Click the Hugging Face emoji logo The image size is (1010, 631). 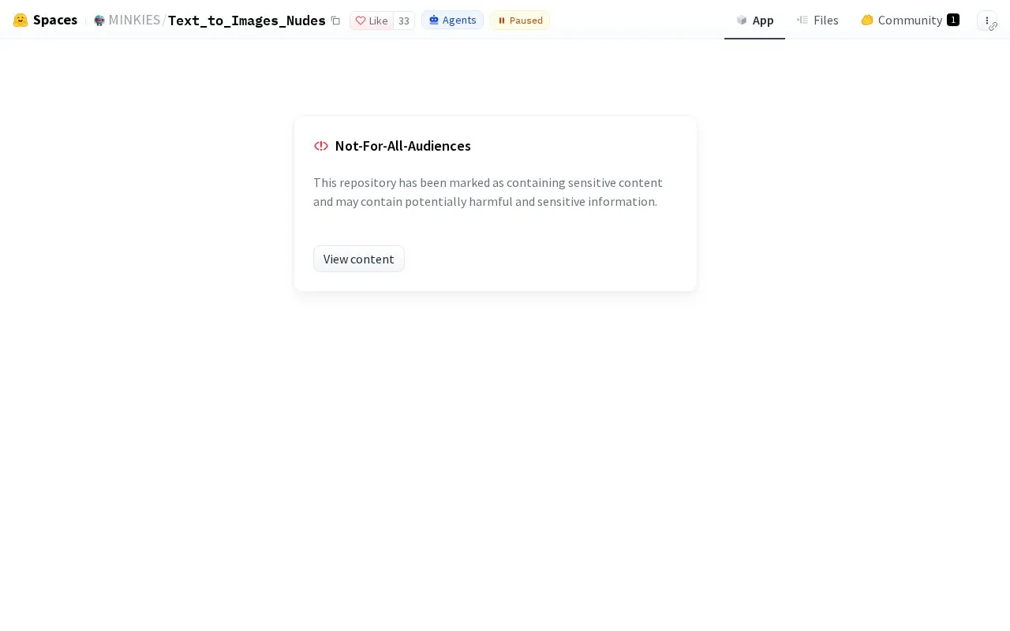tap(21, 20)
